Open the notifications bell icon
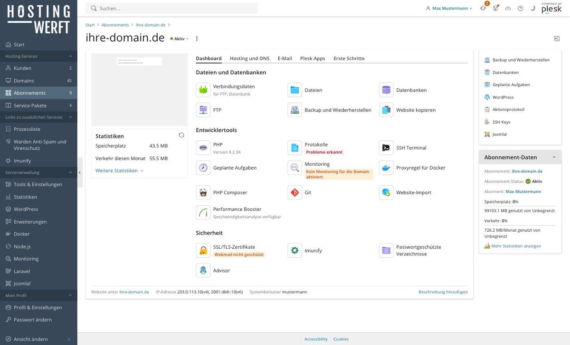 pyautogui.click(x=483, y=8)
